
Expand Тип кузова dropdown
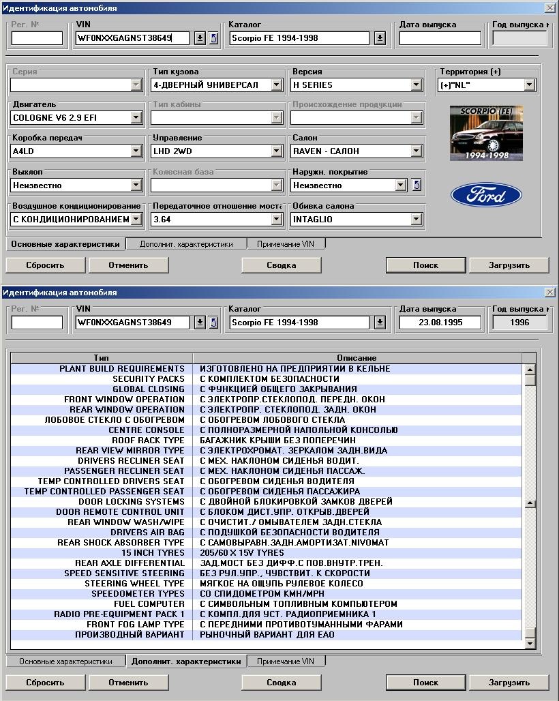coord(277,85)
